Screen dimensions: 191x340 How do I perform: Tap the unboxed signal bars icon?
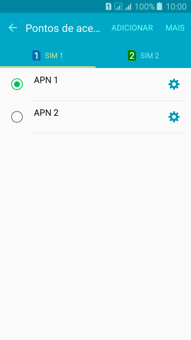128,7
